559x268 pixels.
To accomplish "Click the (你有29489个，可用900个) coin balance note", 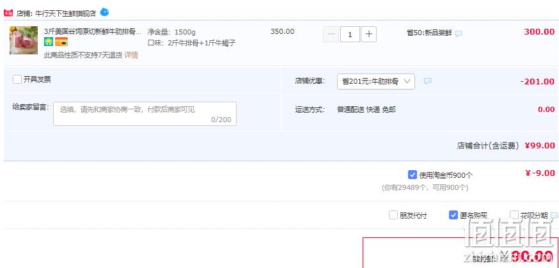I will click(425, 187).
